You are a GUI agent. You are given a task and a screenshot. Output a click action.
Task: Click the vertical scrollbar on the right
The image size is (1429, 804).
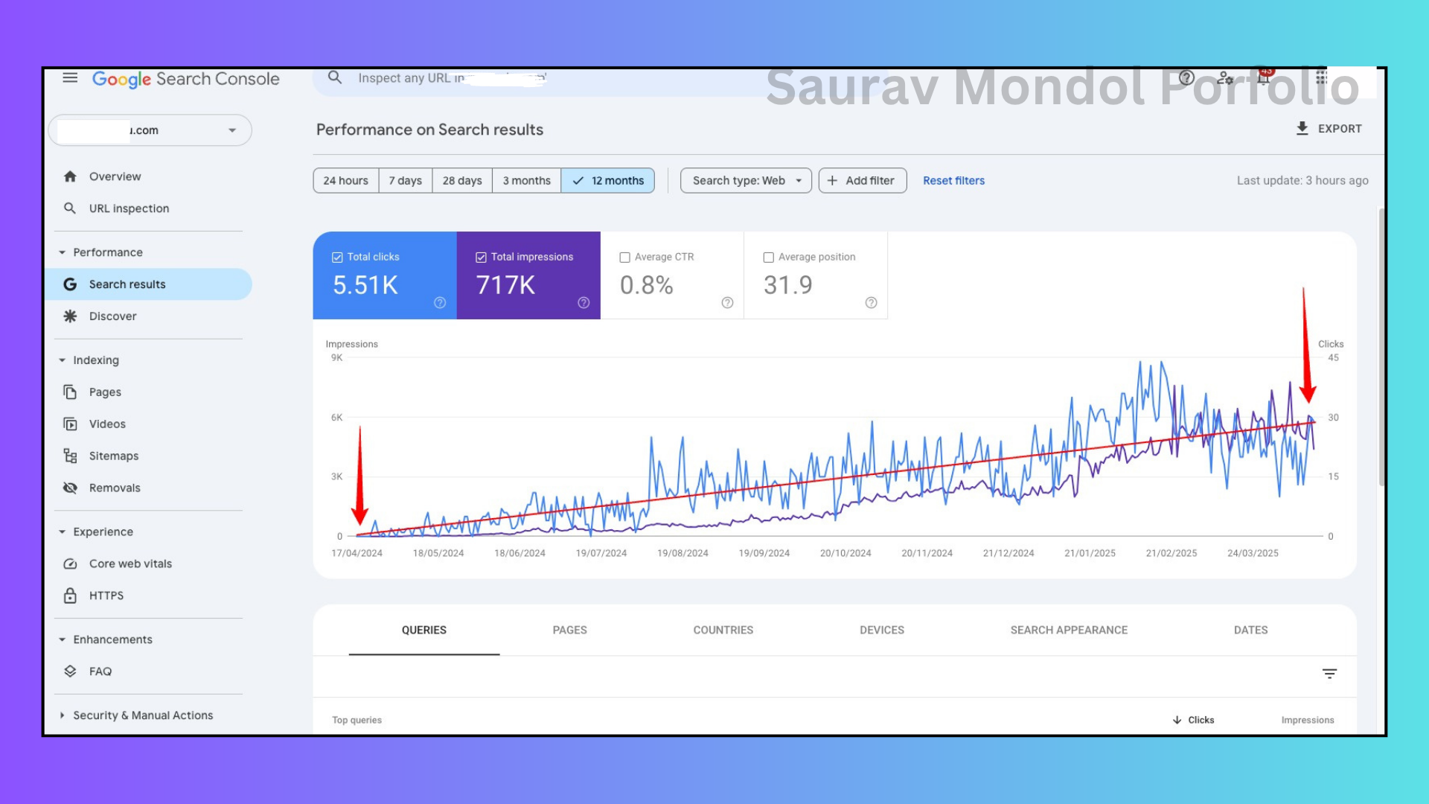[1381, 347]
